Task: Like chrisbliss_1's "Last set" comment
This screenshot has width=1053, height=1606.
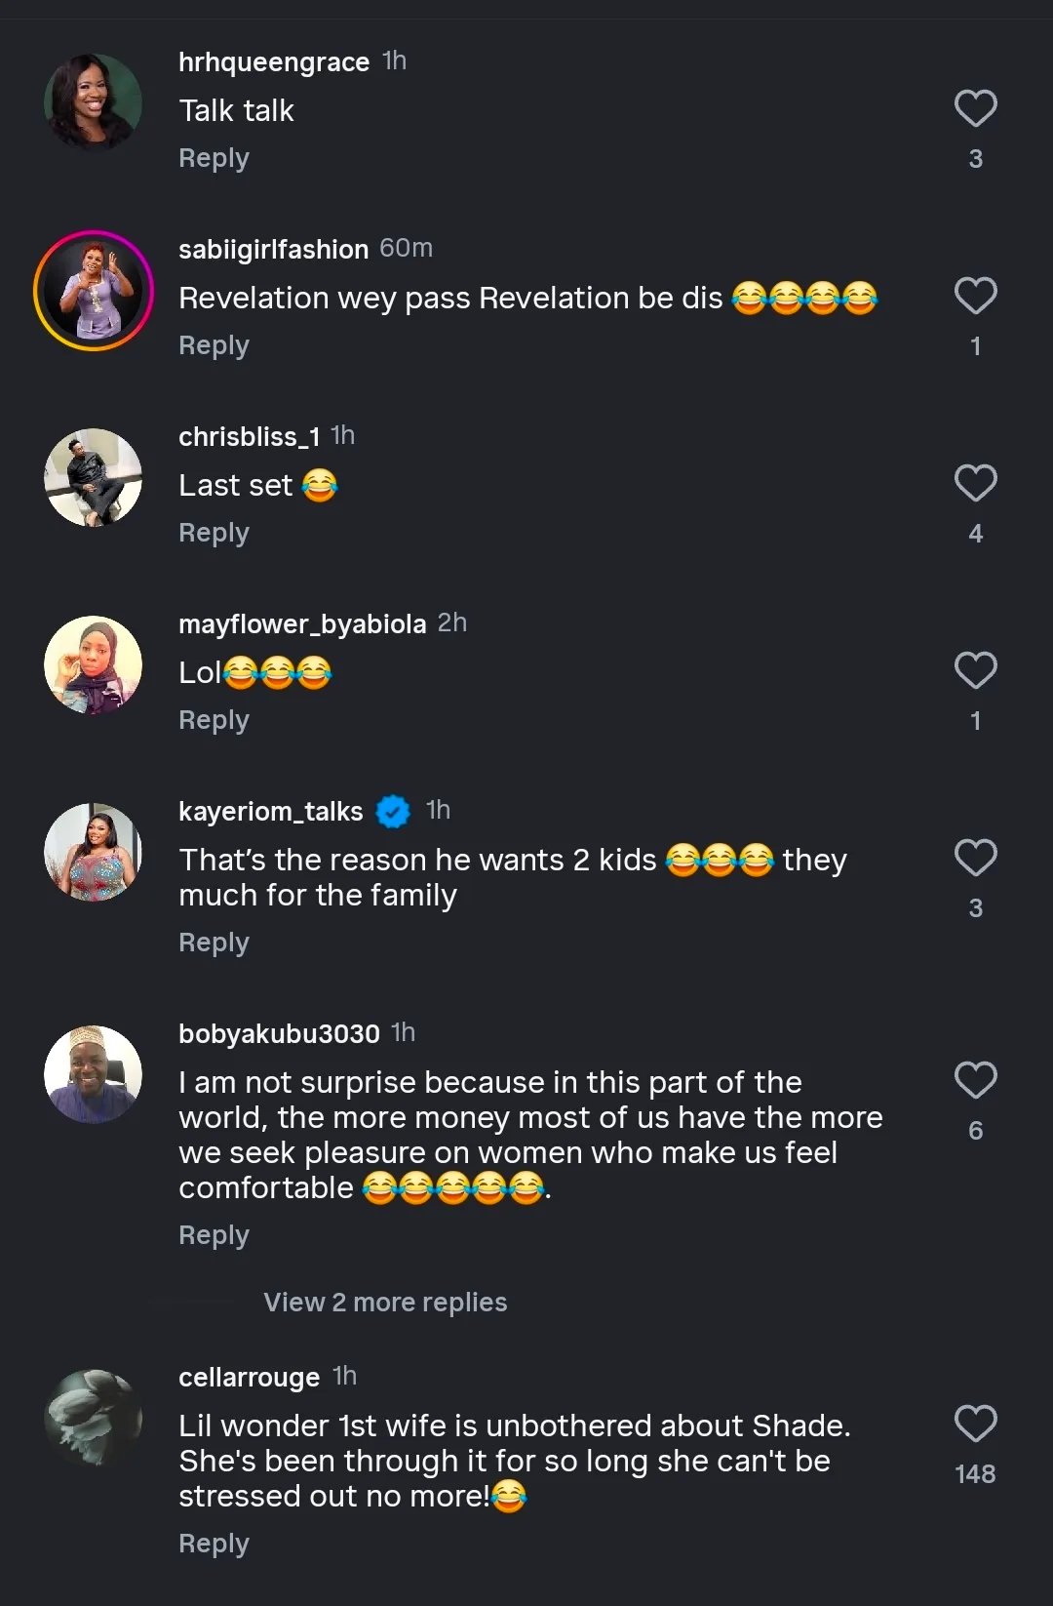Action: (x=975, y=483)
